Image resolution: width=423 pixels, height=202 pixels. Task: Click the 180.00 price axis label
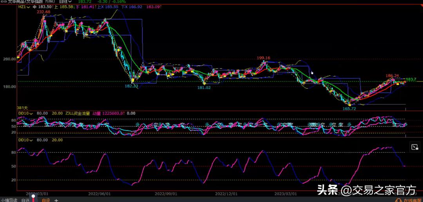coord(9,87)
